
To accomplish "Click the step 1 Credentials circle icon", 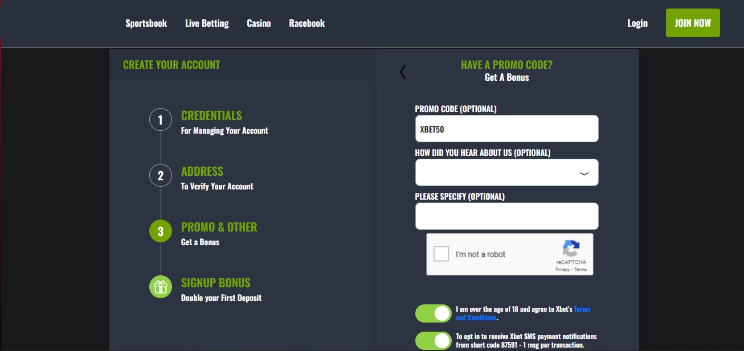I will click(161, 119).
